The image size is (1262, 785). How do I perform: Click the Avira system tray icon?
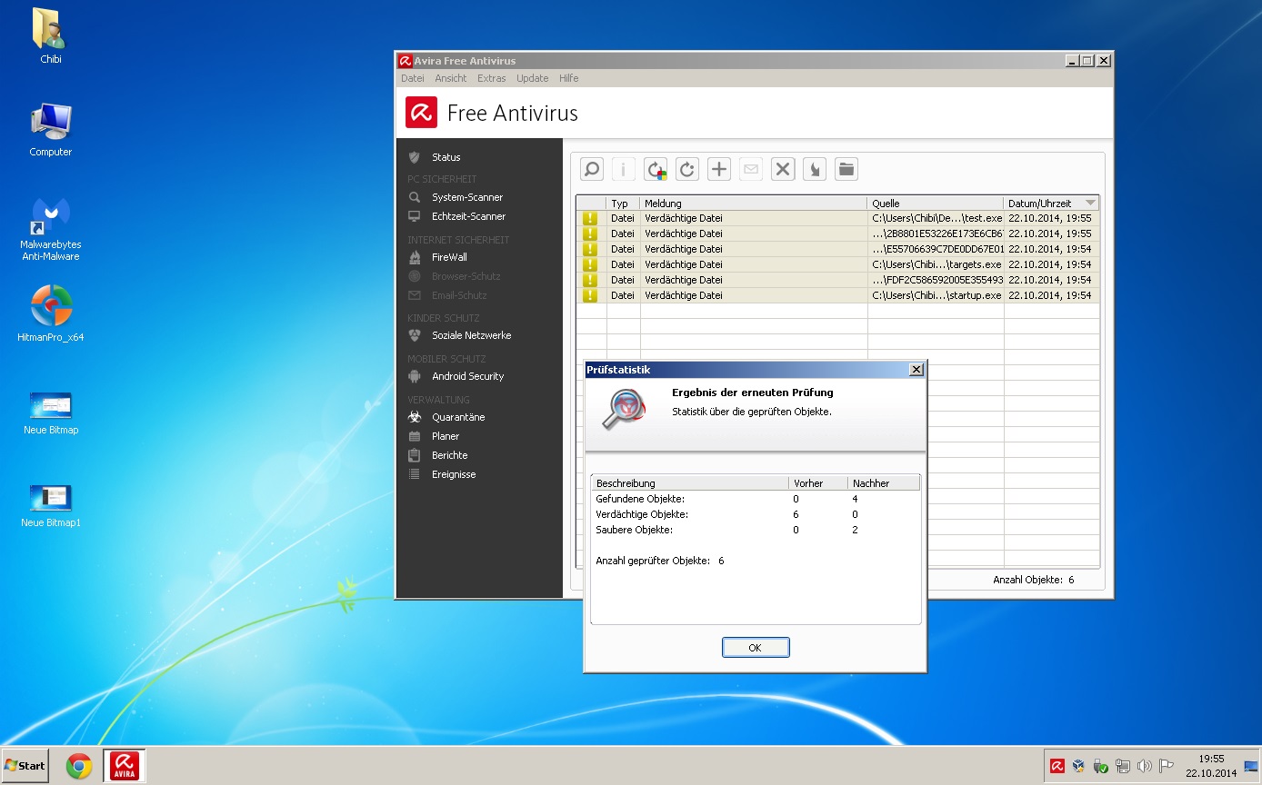coord(1057,766)
